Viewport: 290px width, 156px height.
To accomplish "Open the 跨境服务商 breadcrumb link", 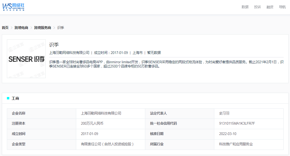I will click(42, 28).
